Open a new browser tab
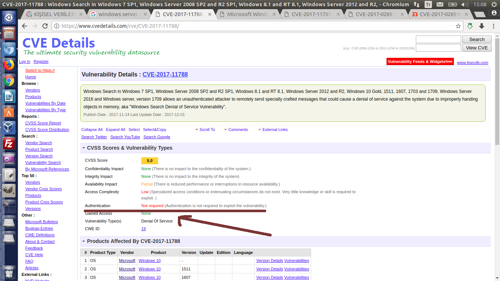 [x=481, y=15]
